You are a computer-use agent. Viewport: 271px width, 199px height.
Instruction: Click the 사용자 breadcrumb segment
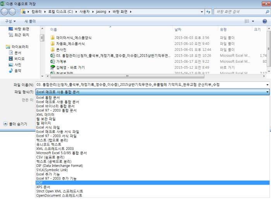point(84,12)
